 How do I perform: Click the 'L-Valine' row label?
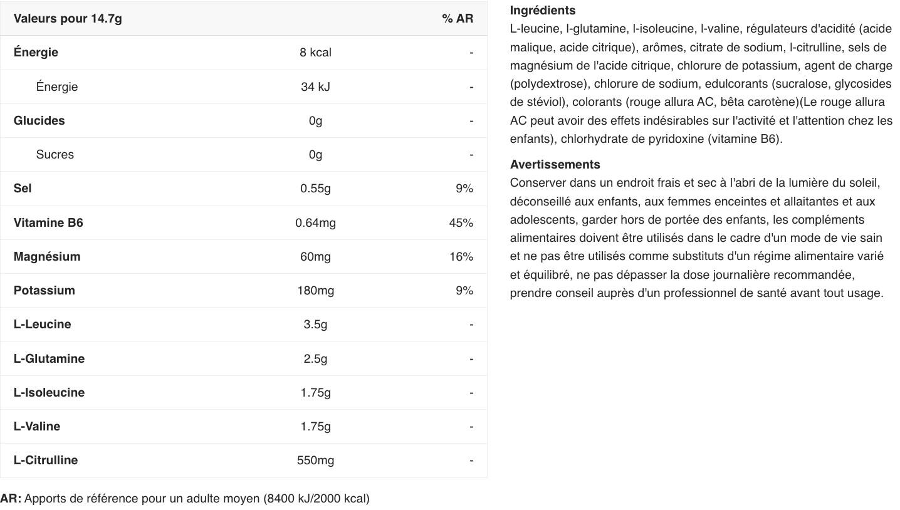point(37,427)
